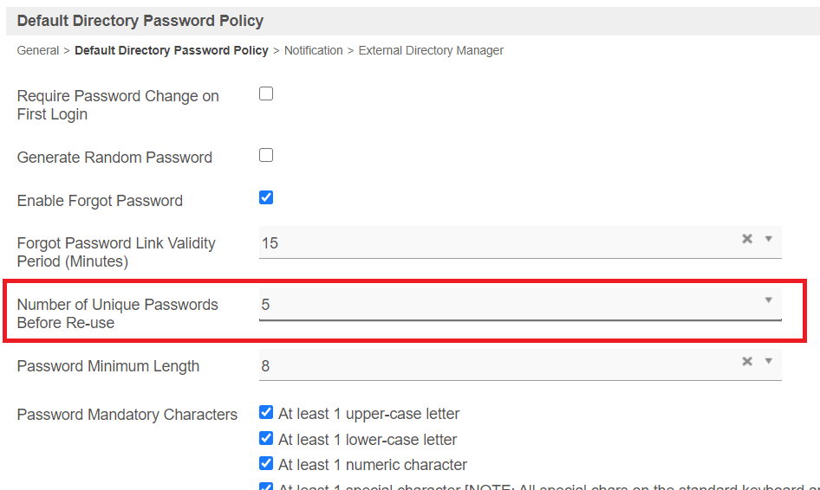Select Default Directory Password Policy breadcrumb
The height and width of the screenshot is (490, 820).
(172, 50)
